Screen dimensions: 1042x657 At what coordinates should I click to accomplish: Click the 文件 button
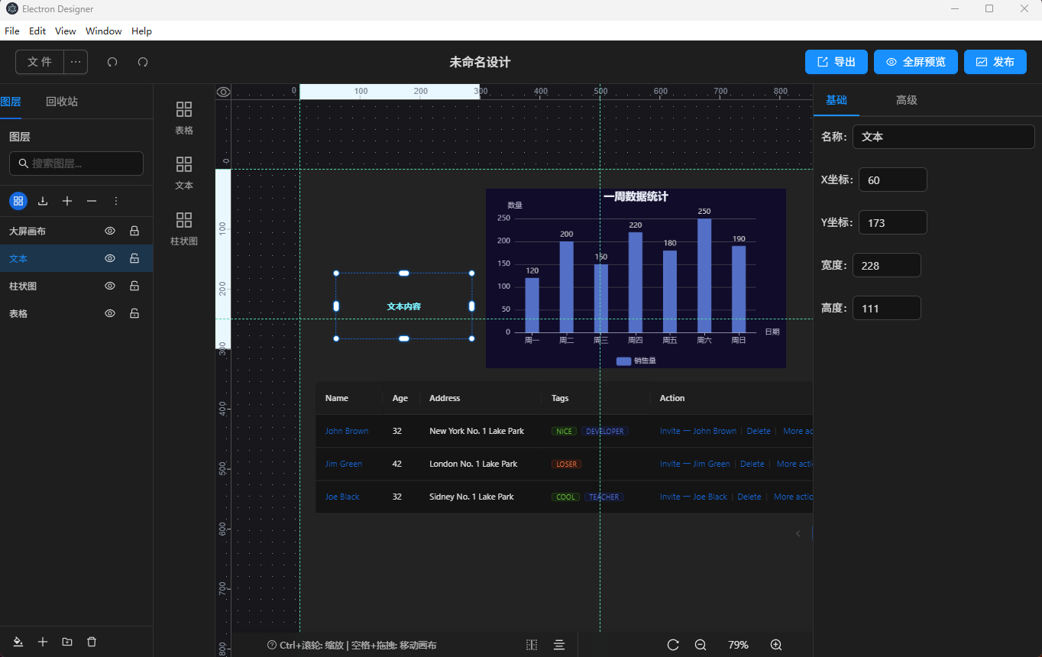pyautogui.click(x=40, y=62)
